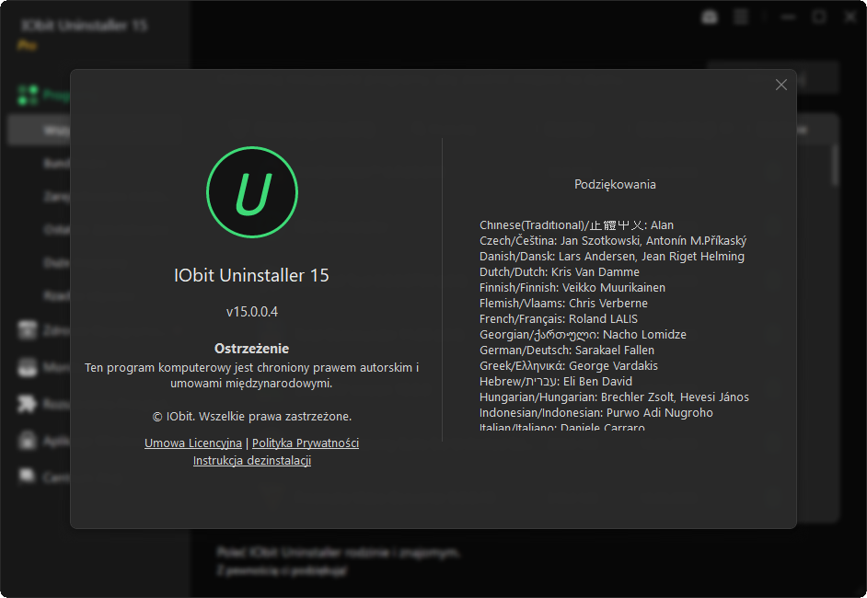Click the © IObit copyright text
Image resolution: width=867 pixels, height=598 pixels.
click(x=252, y=416)
